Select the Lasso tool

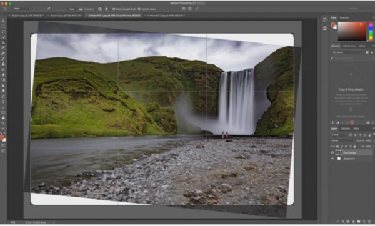pos(3,32)
